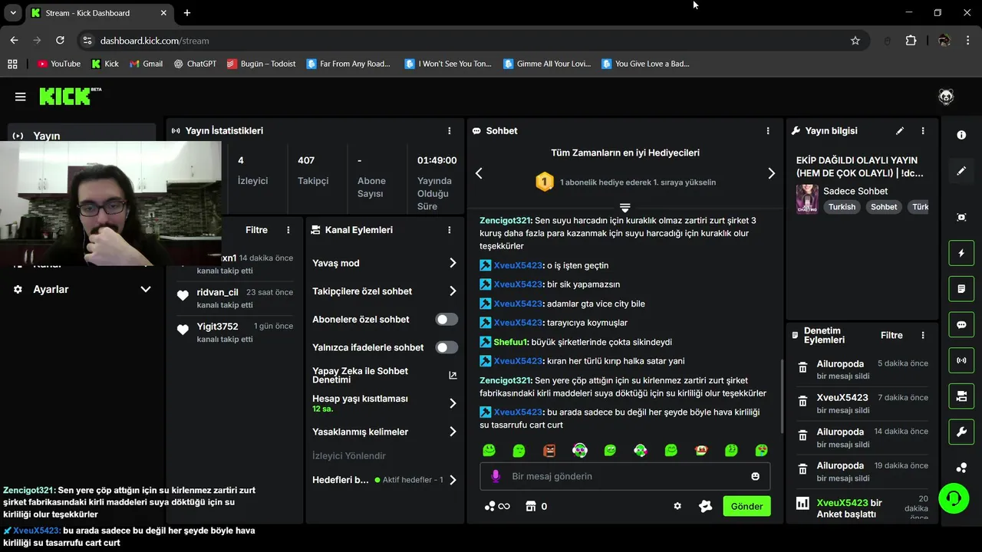Open the Yayın İstatistikleri three-dot menu
The height and width of the screenshot is (552, 982).
450,131
